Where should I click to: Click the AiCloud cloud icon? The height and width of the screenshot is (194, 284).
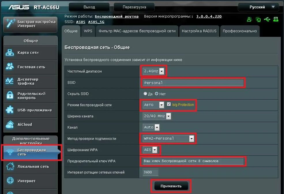tap(10, 124)
